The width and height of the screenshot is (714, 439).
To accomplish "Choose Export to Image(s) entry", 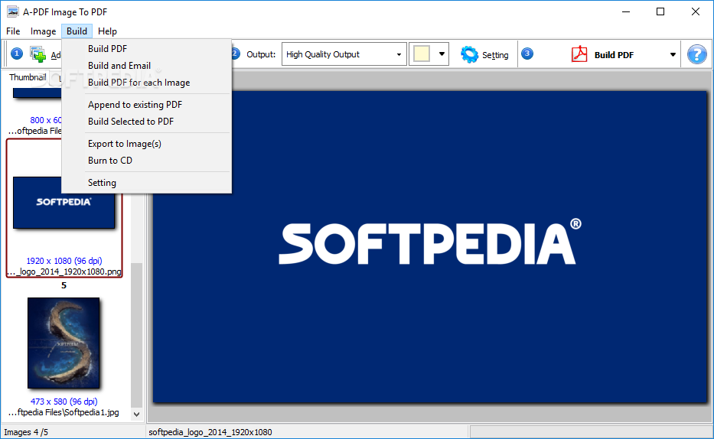I will (147, 144).
